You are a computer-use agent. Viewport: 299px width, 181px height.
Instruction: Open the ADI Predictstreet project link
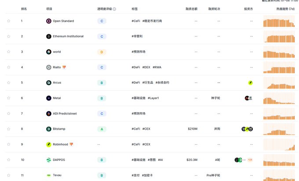[65, 114]
